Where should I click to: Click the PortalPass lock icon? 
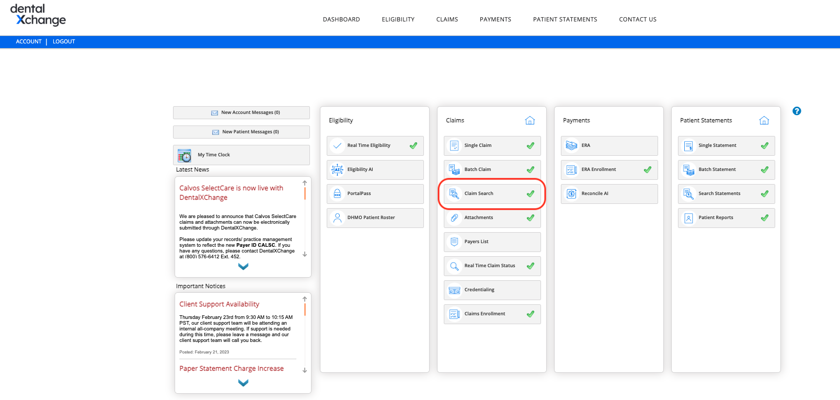click(x=338, y=193)
